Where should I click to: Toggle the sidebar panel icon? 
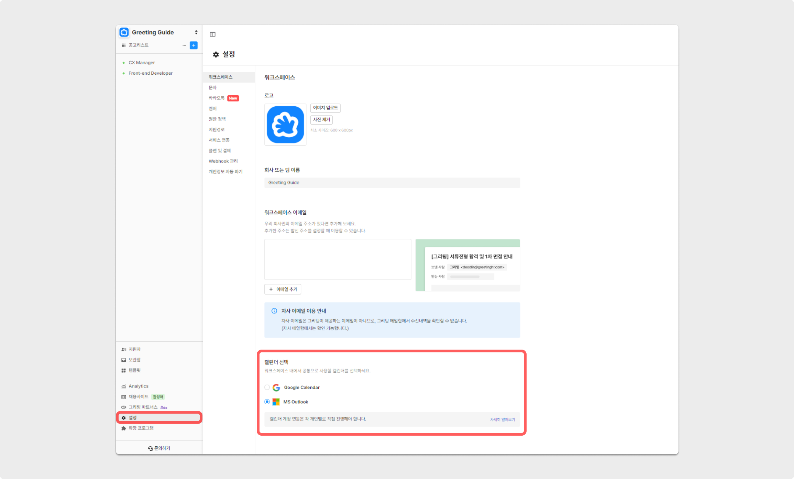tap(212, 34)
